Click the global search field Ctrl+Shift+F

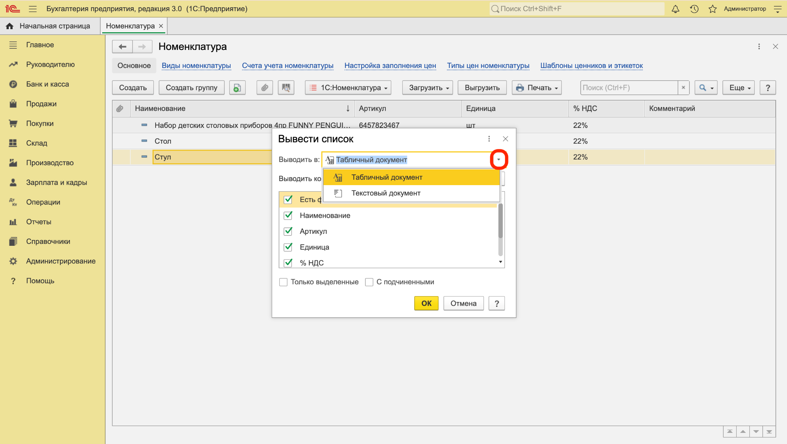click(x=577, y=9)
